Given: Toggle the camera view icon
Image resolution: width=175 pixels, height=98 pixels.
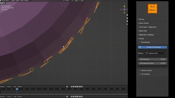Looking at the screenshot, I should click(x=127, y=21).
